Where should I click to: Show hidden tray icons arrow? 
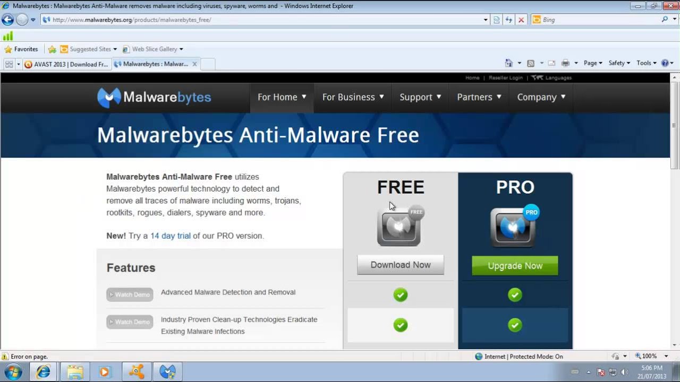click(x=589, y=372)
